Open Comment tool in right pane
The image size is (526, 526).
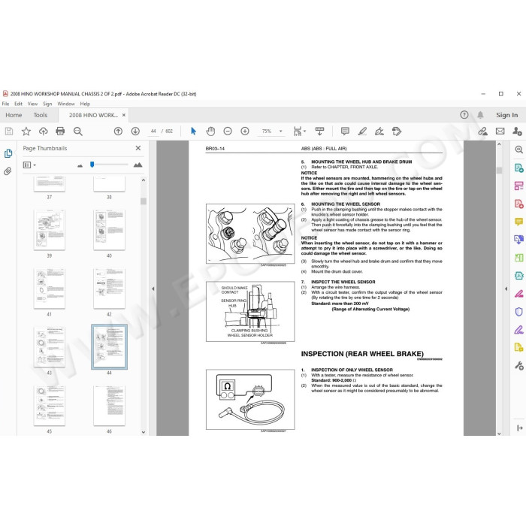518,222
